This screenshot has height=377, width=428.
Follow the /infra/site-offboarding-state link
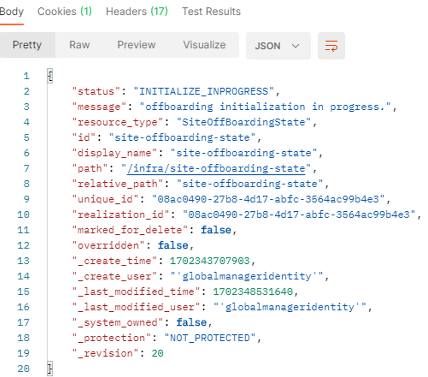click(x=216, y=168)
